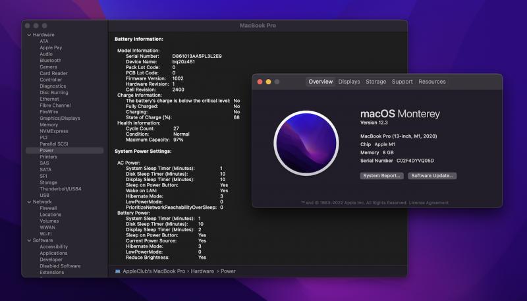The width and height of the screenshot is (527, 301).
Task: Select Extensions under Software
Action: tap(52, 273)
